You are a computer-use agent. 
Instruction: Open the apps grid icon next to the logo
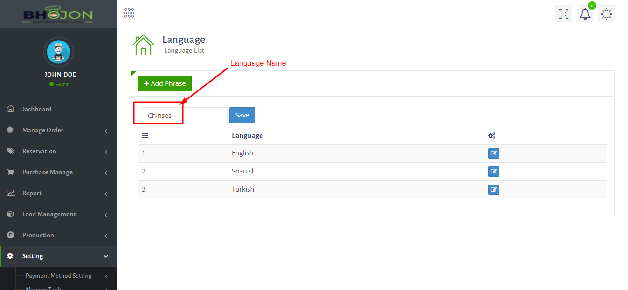pyautogui.click(x=129, y=13)
